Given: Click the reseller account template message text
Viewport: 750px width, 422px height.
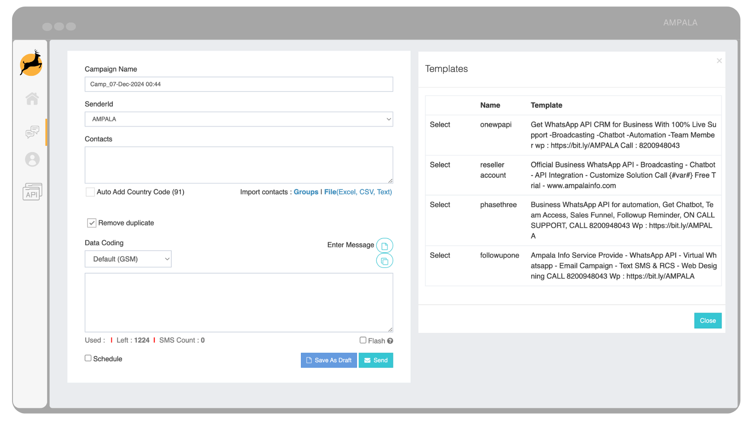Looking at the screenshot, I should [623, 175].
